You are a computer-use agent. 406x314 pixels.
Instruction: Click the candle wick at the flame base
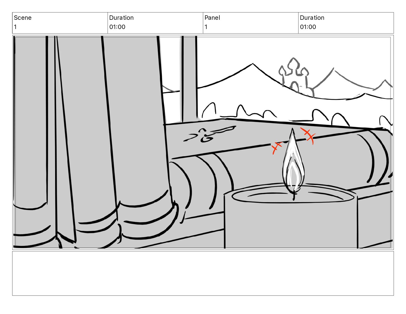(294, 197)
